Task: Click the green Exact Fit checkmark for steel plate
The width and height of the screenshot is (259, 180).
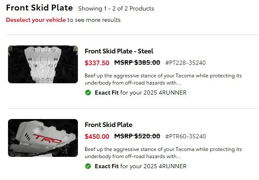Action: point(88,93)
